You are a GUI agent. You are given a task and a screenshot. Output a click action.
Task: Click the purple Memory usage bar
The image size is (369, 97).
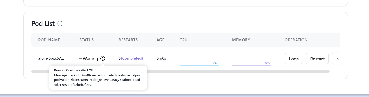[252, 65]
